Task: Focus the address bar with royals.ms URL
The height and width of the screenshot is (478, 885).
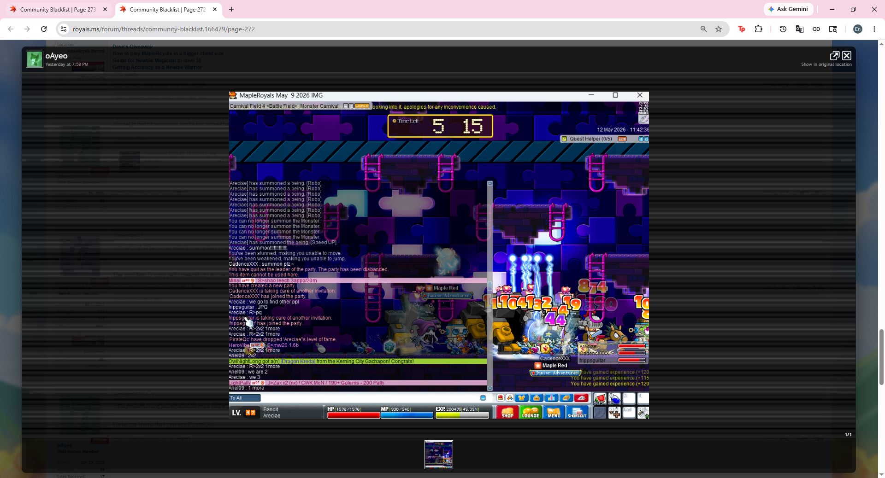Action: click(383, 29)
